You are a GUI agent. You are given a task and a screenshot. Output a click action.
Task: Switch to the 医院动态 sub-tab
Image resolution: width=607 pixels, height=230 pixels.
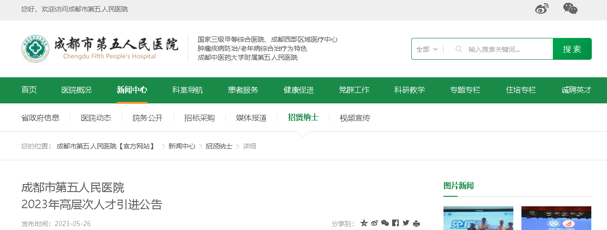point(96,118)
